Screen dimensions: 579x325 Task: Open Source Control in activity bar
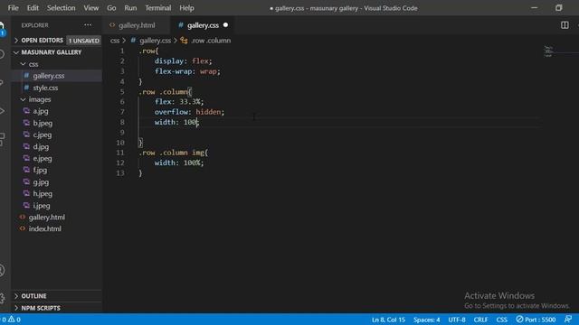(2, 82)
